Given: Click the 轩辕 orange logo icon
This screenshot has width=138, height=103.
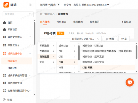Looking at the screenshot, I should pyautogui.click(x=6, y=5).
